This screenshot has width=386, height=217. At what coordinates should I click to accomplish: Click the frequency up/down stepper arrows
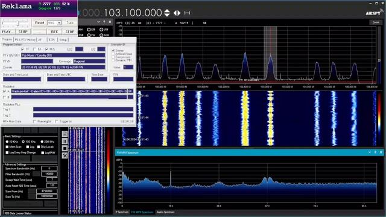pyautogui.click(x=167, y=13)
